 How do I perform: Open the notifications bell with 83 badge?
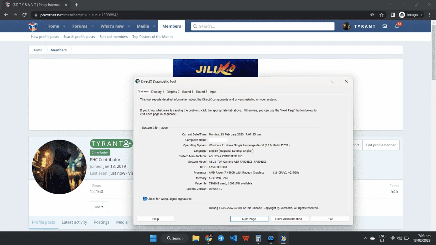click(x=397, y=26)
